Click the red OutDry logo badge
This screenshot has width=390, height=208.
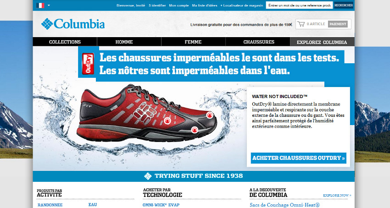(88, 64)
